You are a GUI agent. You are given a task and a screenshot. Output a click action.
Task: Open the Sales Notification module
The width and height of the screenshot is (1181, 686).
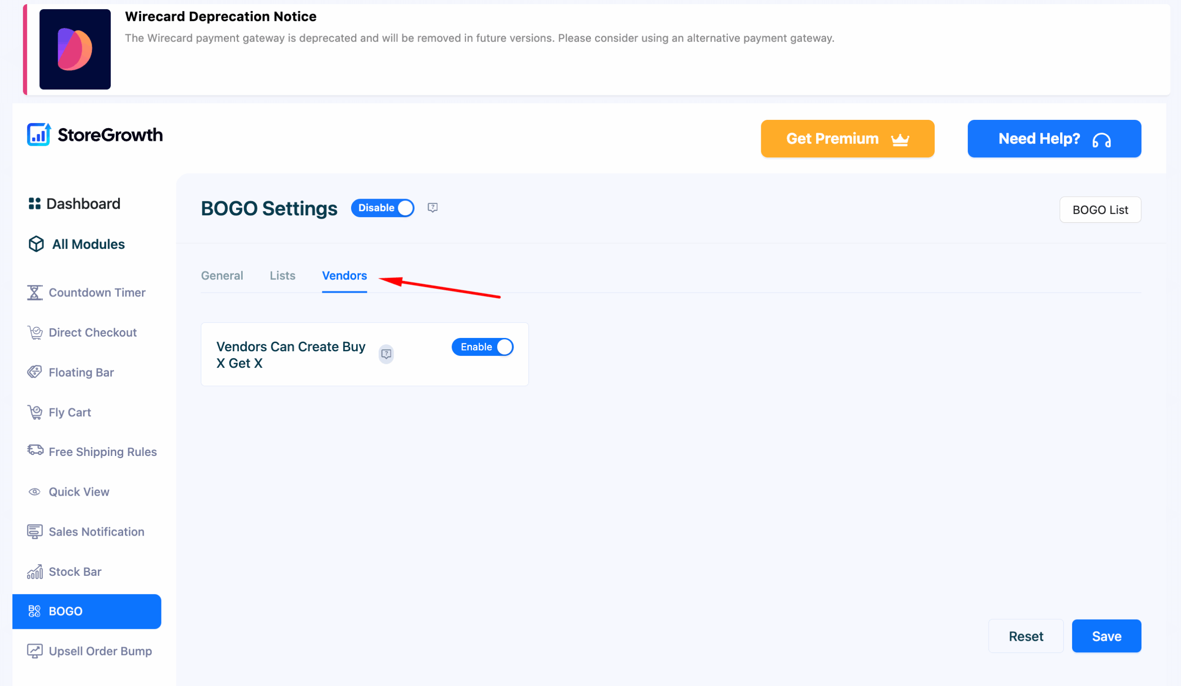[86, 532]
